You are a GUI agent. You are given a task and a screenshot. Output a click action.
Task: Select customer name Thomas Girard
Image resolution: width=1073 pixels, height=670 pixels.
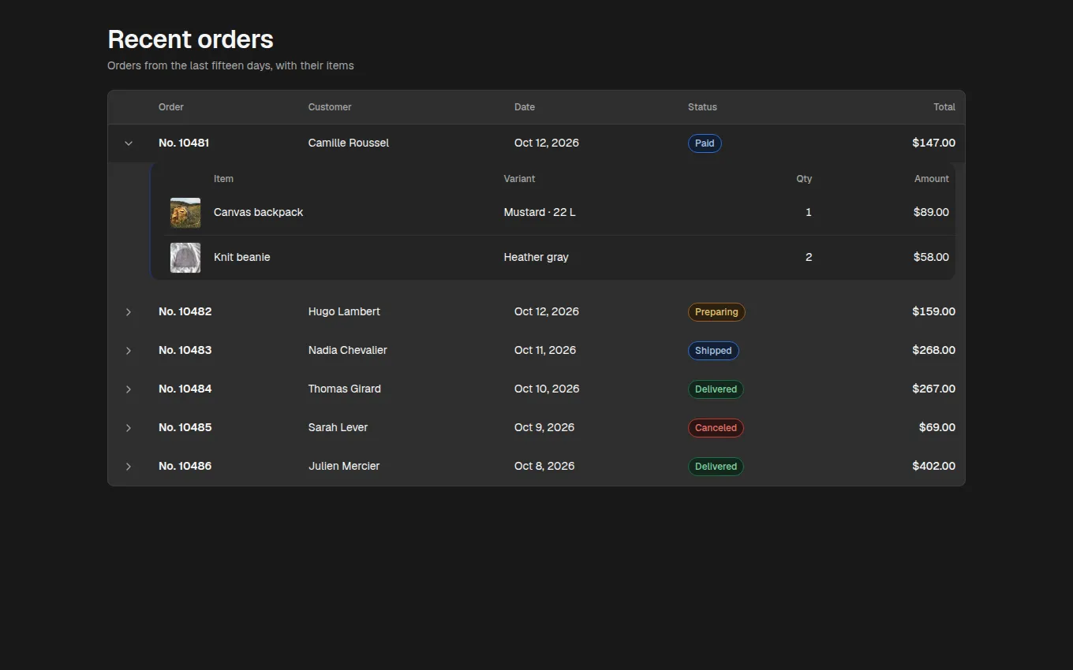tap(345, 389)
